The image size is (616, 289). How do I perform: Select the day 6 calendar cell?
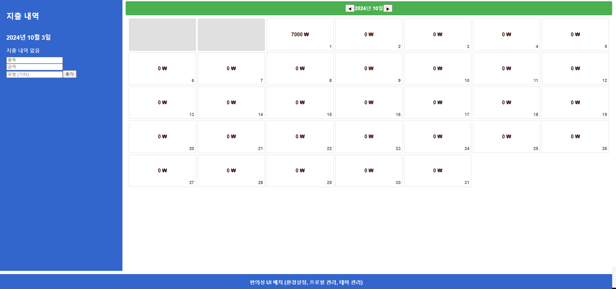(x=162, y=69)
